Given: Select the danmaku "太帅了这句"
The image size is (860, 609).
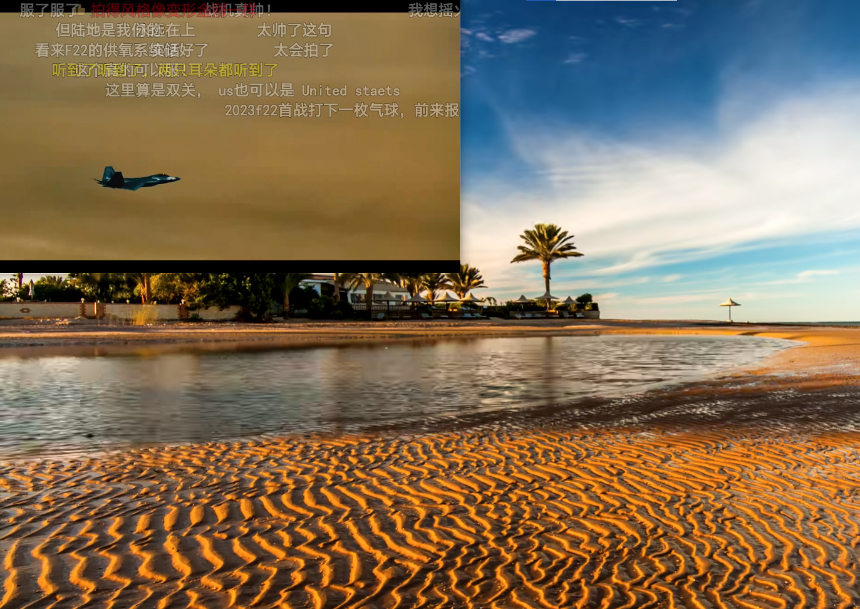Looking at the screenshot, I should (294, 30).
